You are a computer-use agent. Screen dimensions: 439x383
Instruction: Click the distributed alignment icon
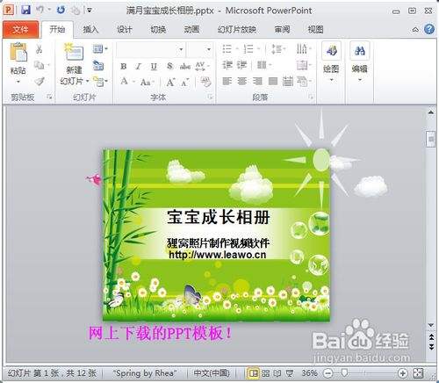[x=288, y=81]
